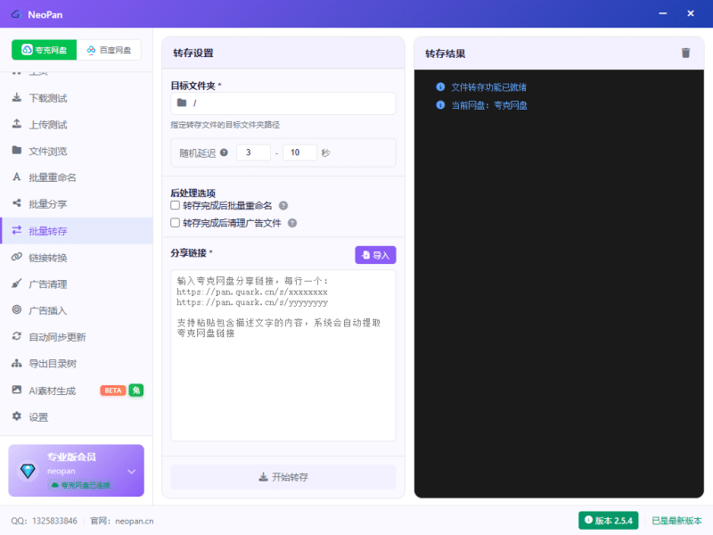Click the help icon beside 随机延迟
Image resolution: width=713 pixels, height=535 pixels.
pos(224,152)
